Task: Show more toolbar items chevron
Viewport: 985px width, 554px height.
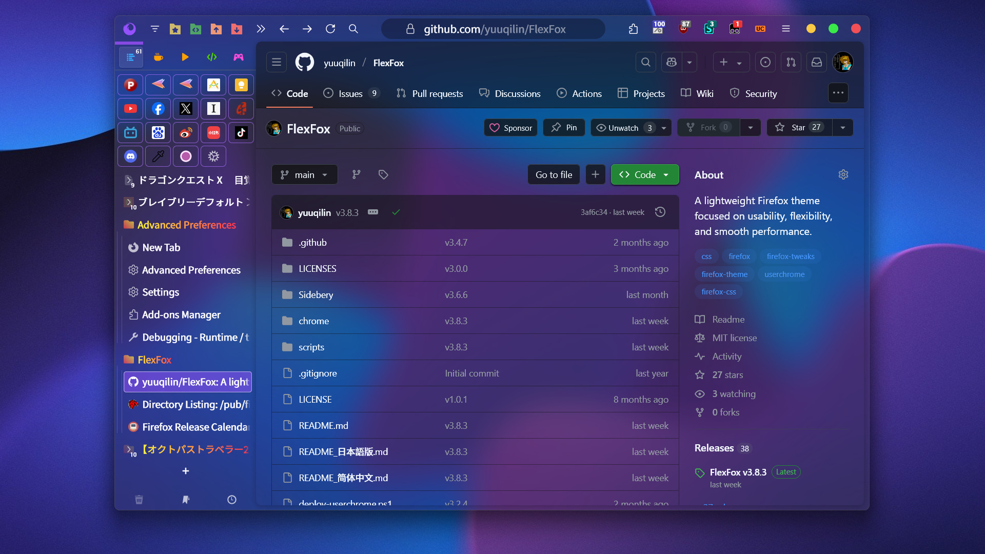Action: point(261,29)
